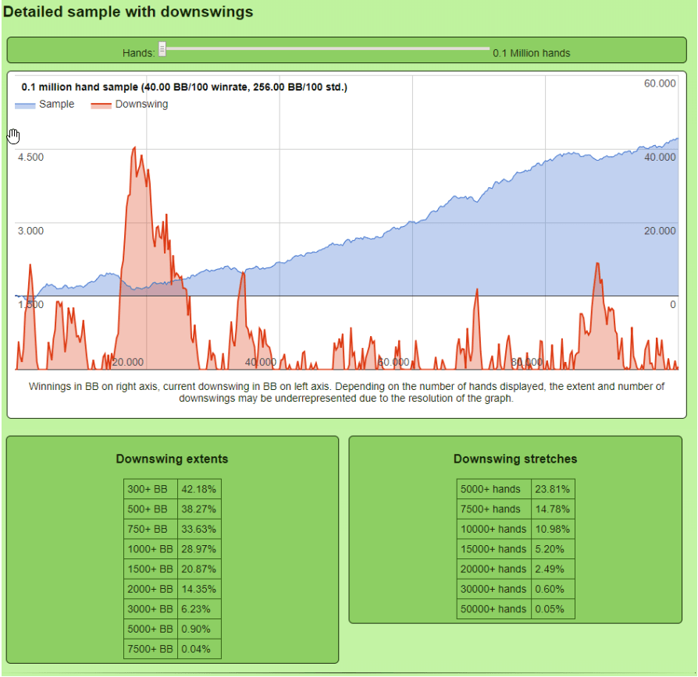The width and height of the screenshot is (698, 677).
Task: Click the blue Sample legend swatch
Action: 25,105
